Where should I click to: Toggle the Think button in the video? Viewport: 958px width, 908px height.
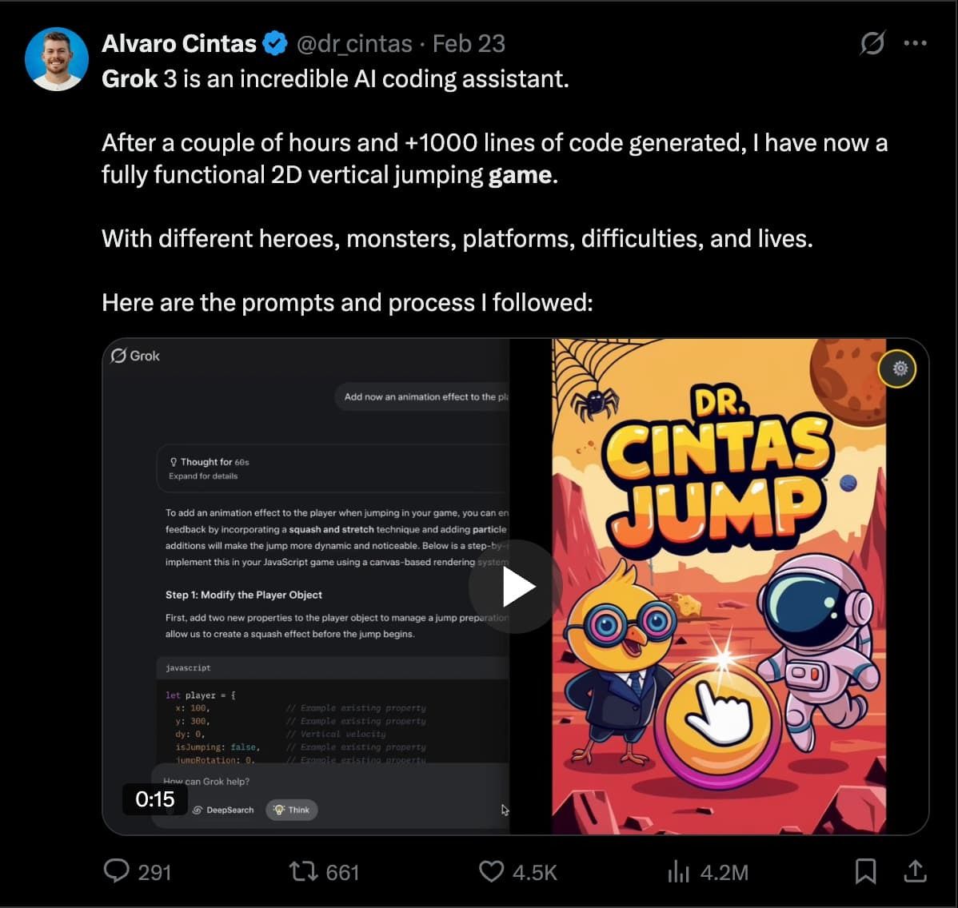click(x=291, y=810)
